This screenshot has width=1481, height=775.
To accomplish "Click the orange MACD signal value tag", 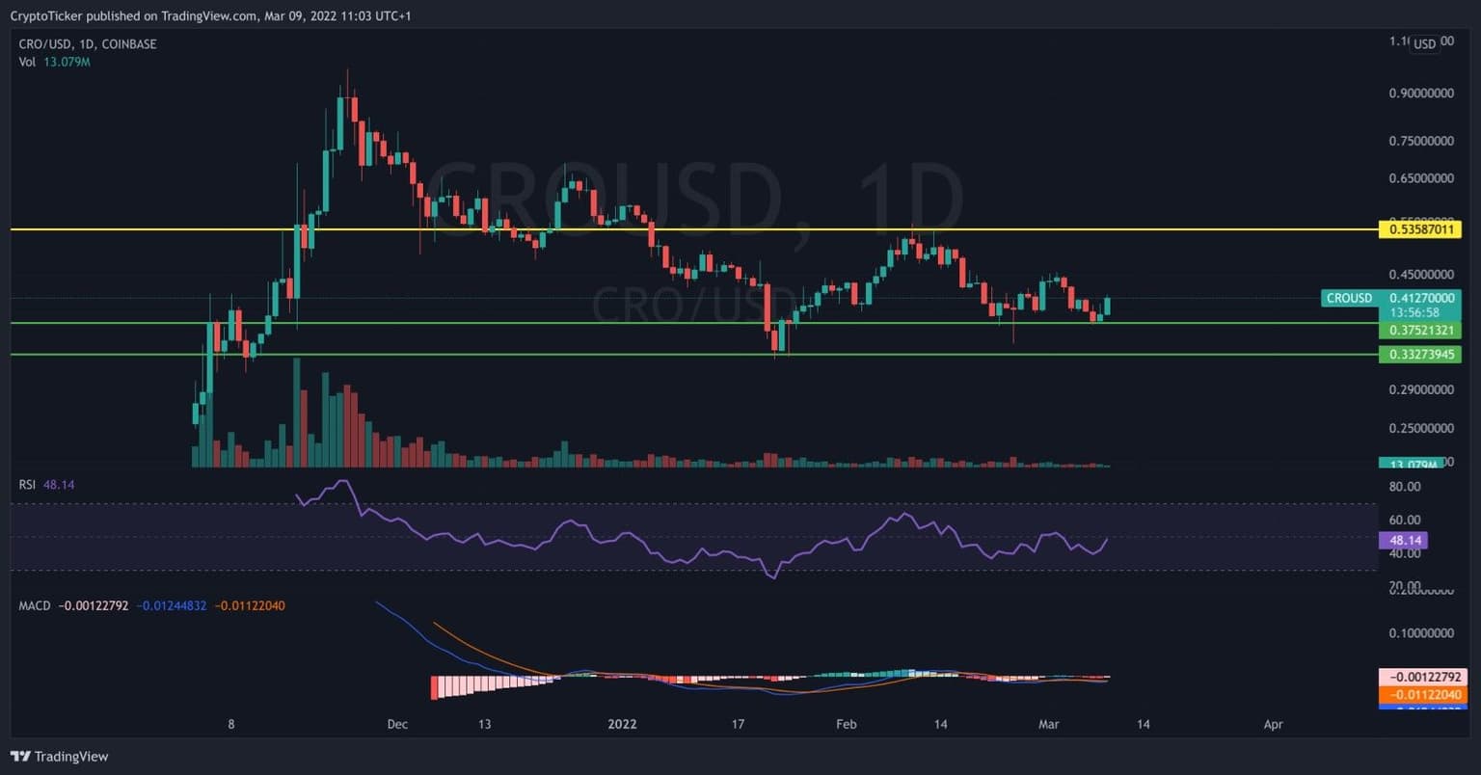I will tap(1420, 694).
